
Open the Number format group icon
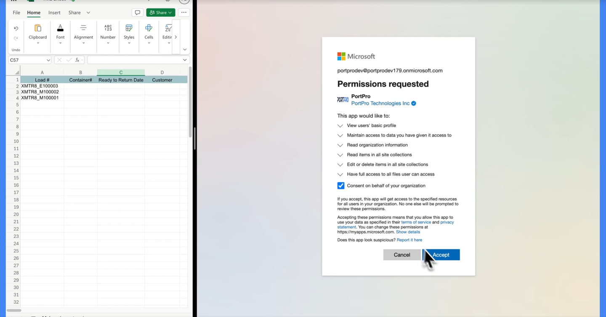[108, 28]
